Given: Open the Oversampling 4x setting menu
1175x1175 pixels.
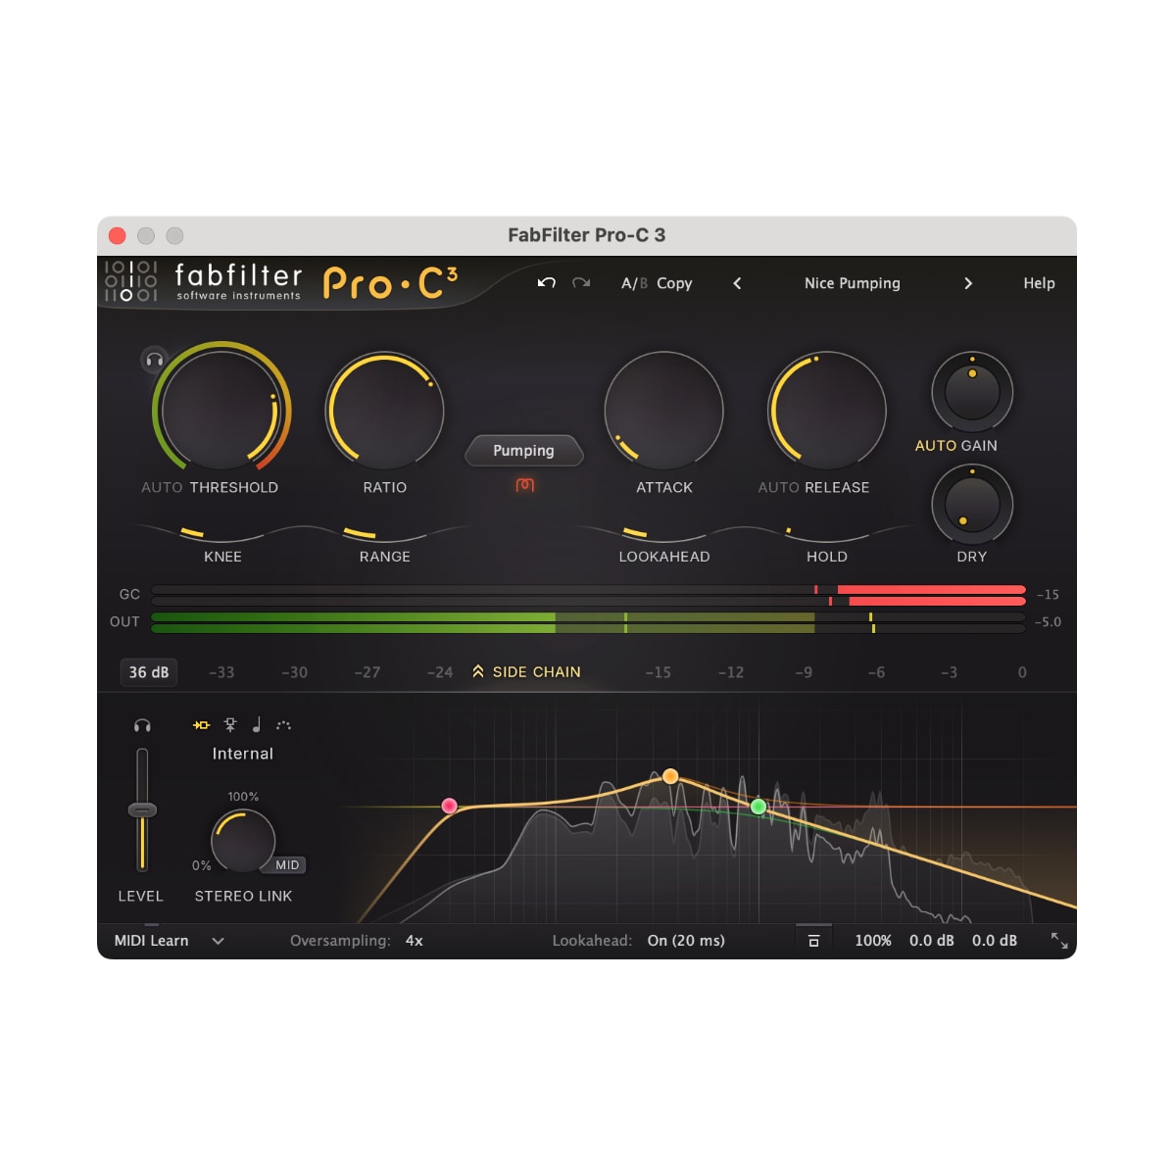Looking at the screenshot, I should (x=415, y=941).
